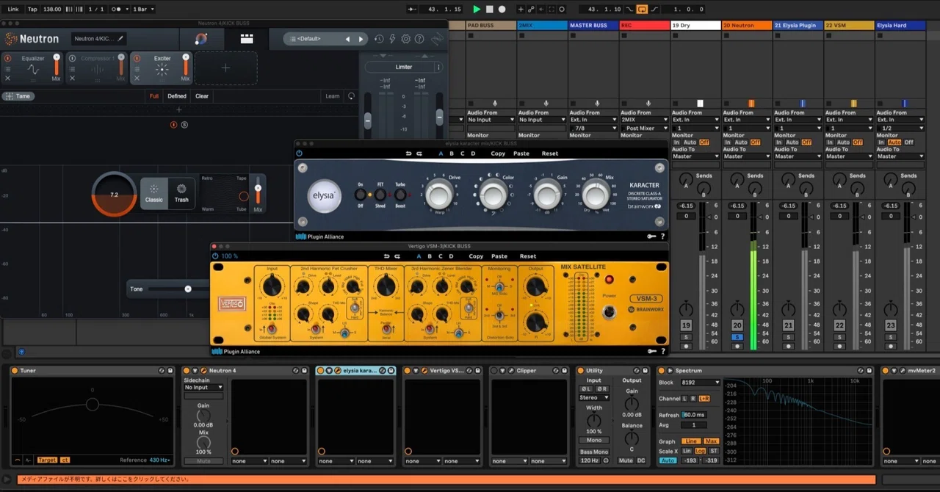
Task: Toggle the Compressor 1 module power
Action: click(73, 58)
